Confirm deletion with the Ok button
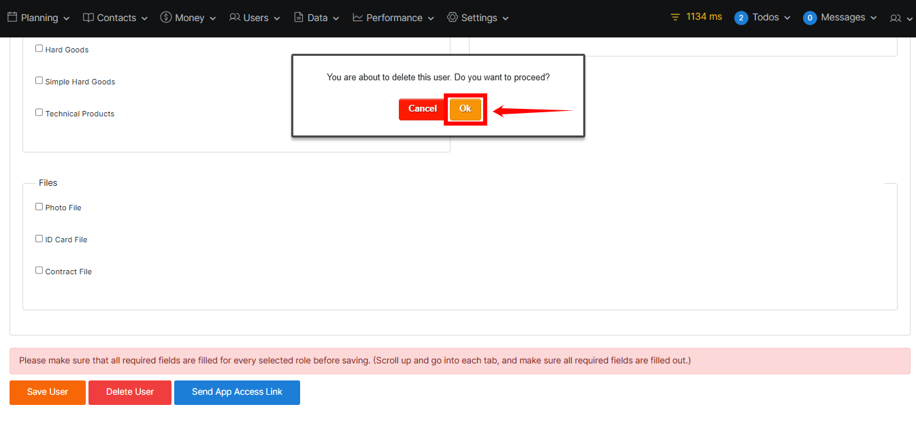This screenshot has height=424, width=916. [x=465, y=109]
